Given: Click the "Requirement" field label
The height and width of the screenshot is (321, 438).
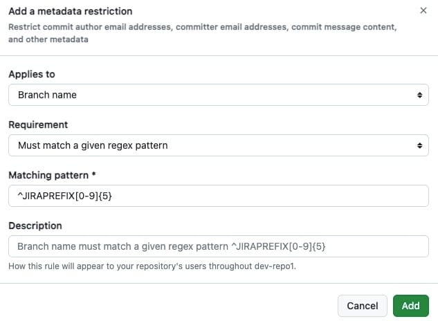Looking at the screenshot, I should pos(38,125).
